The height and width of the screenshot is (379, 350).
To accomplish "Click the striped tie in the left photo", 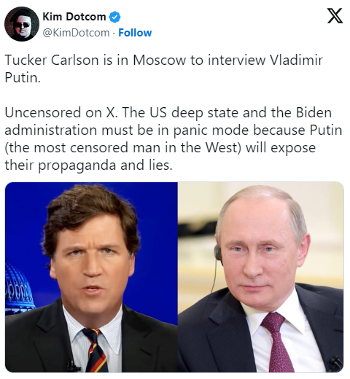I will tap(96, 350).
